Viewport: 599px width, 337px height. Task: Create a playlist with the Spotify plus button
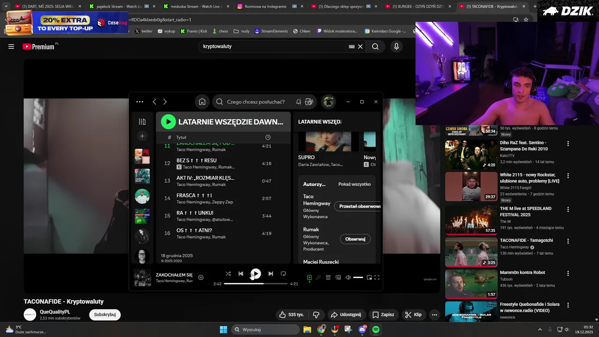142,136
